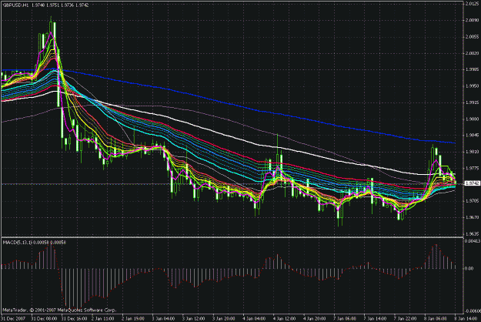Click the 31 Dec 2007 time label
Screen dimensions: 481x322
coord(12,319)
